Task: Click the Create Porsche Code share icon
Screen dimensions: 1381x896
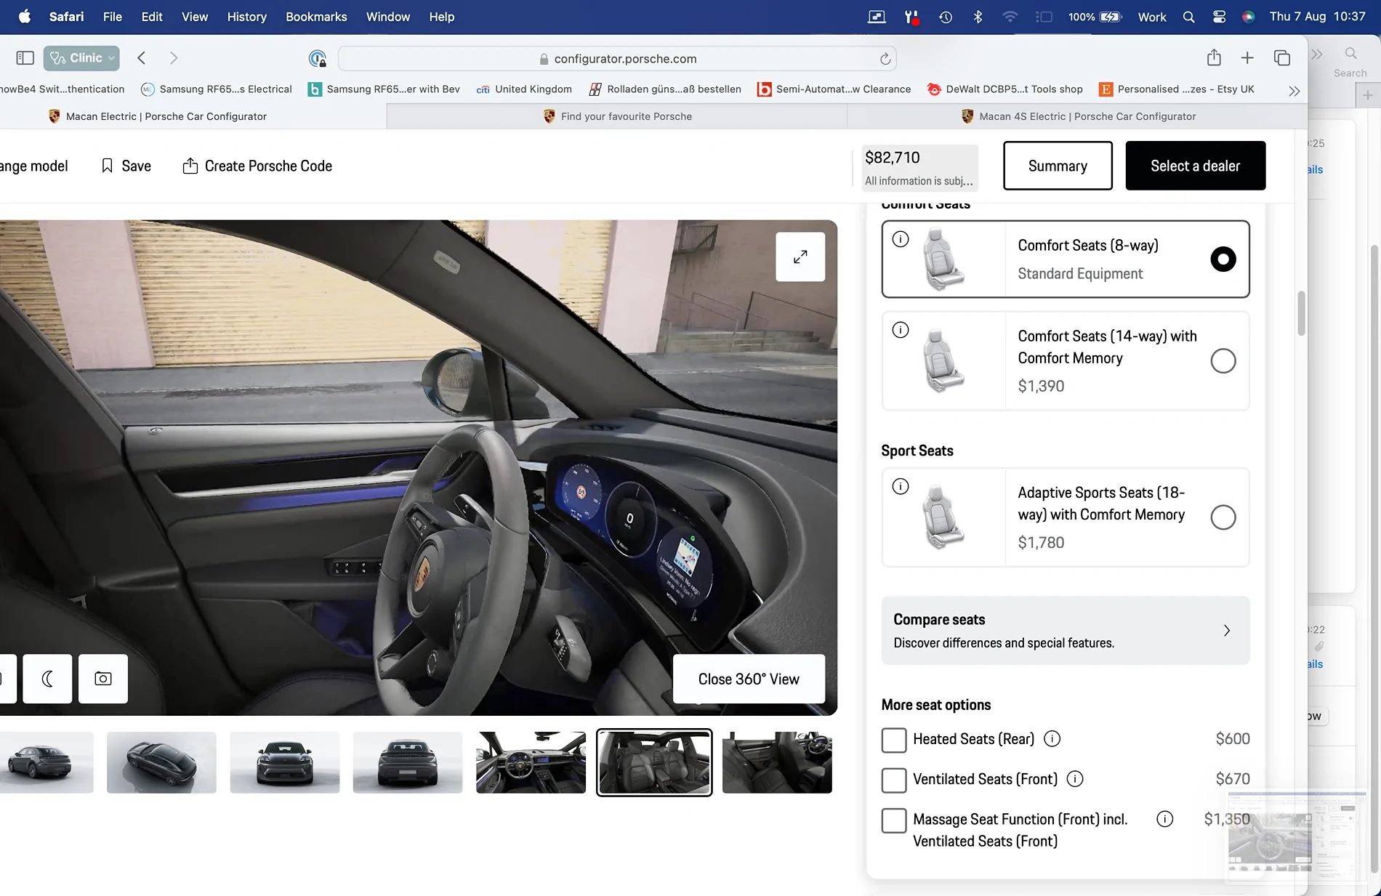Action: pos(190,166)
